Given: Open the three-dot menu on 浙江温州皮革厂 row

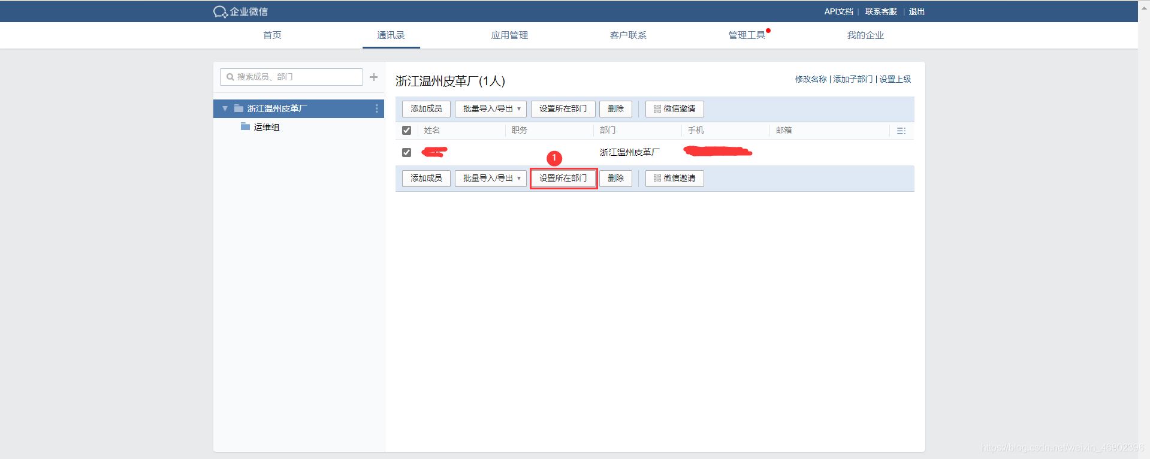Looking at the screenshot, I should pyautogui.click(x=376, y=108).
